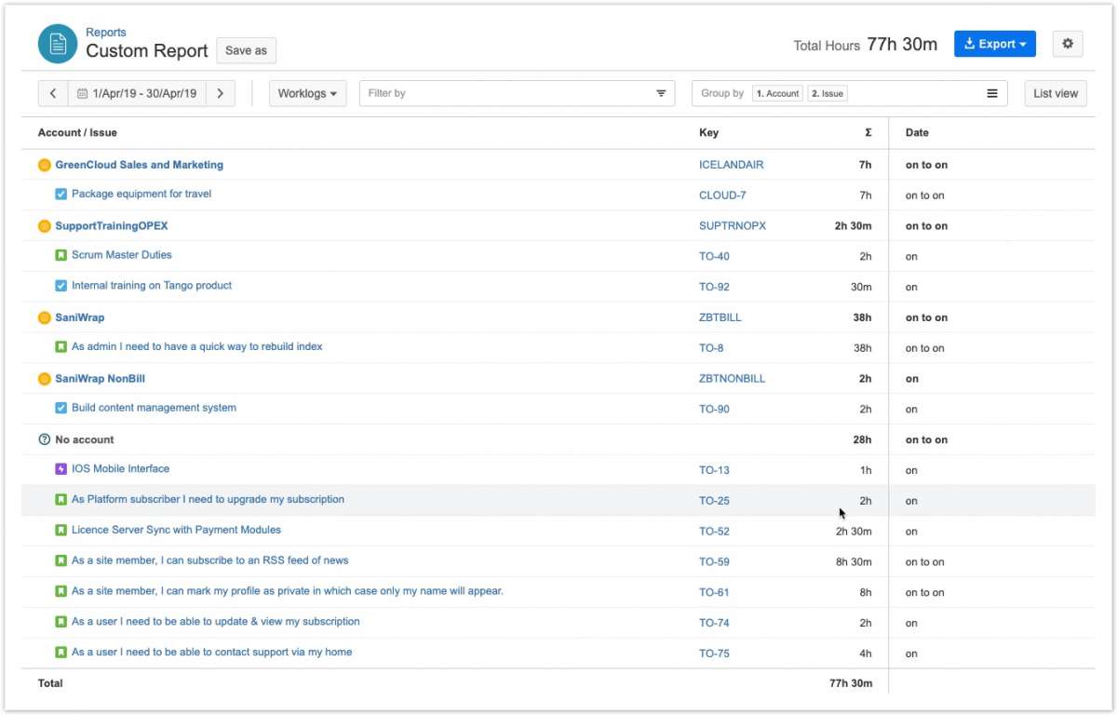Click the Save as button
Image resolution: width=1117 pixels, height=715 pixels.
246,50
